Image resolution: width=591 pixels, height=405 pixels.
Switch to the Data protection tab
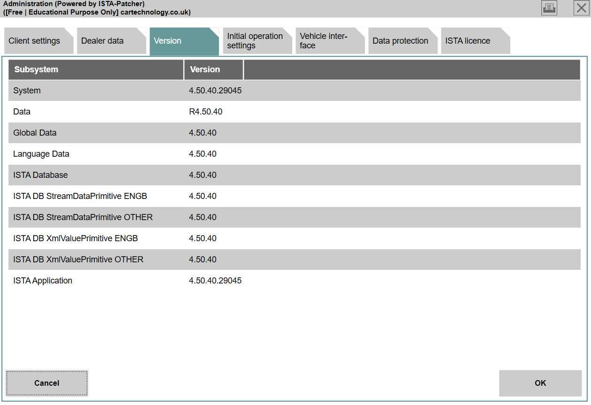click(403, 41)
